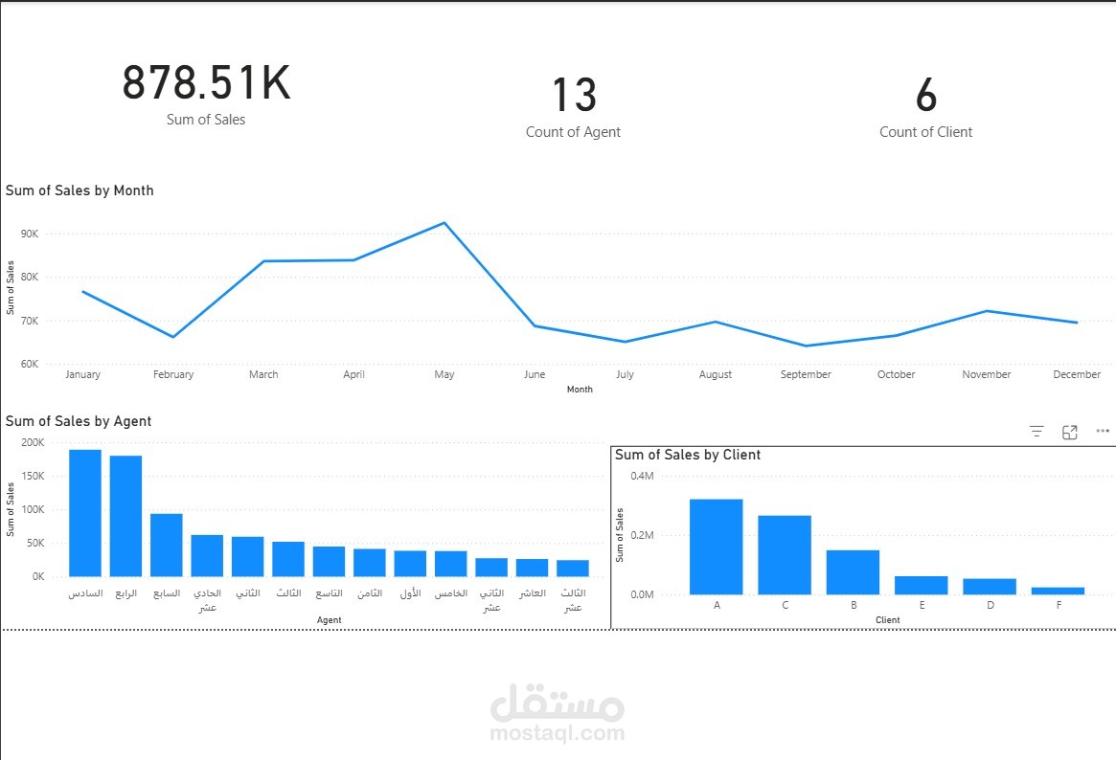Select the Count of Client card
The height and width of the screenshot is (760, 1116).
click(x=926, y=107)
